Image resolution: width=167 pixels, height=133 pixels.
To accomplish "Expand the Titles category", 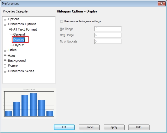I will pos(5,50).
